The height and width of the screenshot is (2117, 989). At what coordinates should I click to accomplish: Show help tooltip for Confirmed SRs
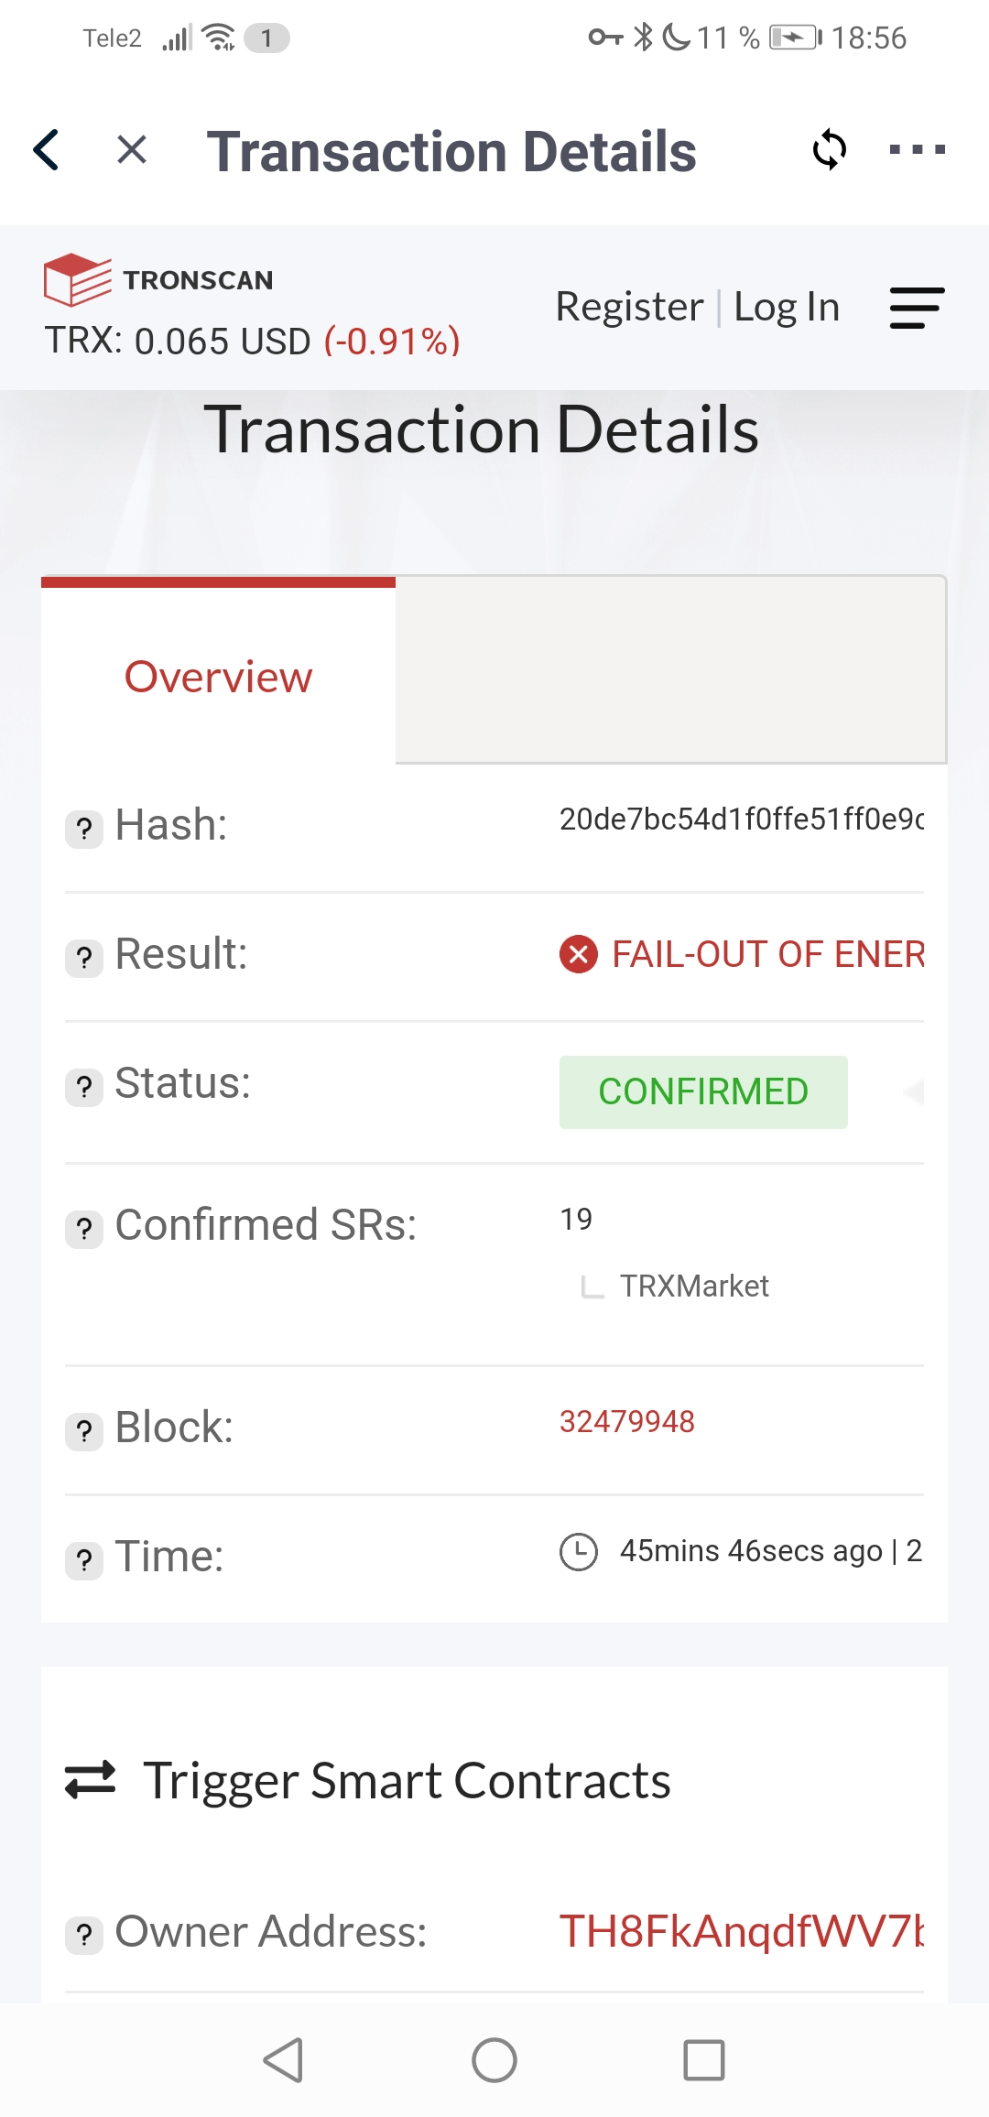[x=84, y=1229]
